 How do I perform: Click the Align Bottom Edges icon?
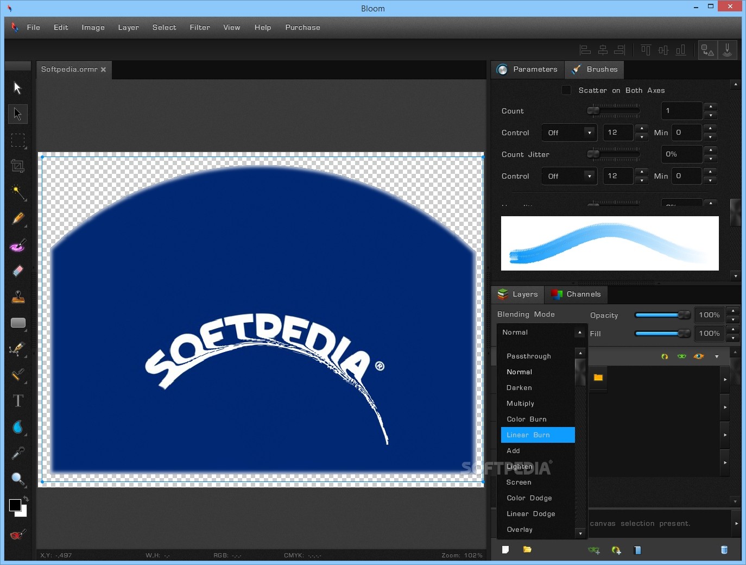(680, 50)
